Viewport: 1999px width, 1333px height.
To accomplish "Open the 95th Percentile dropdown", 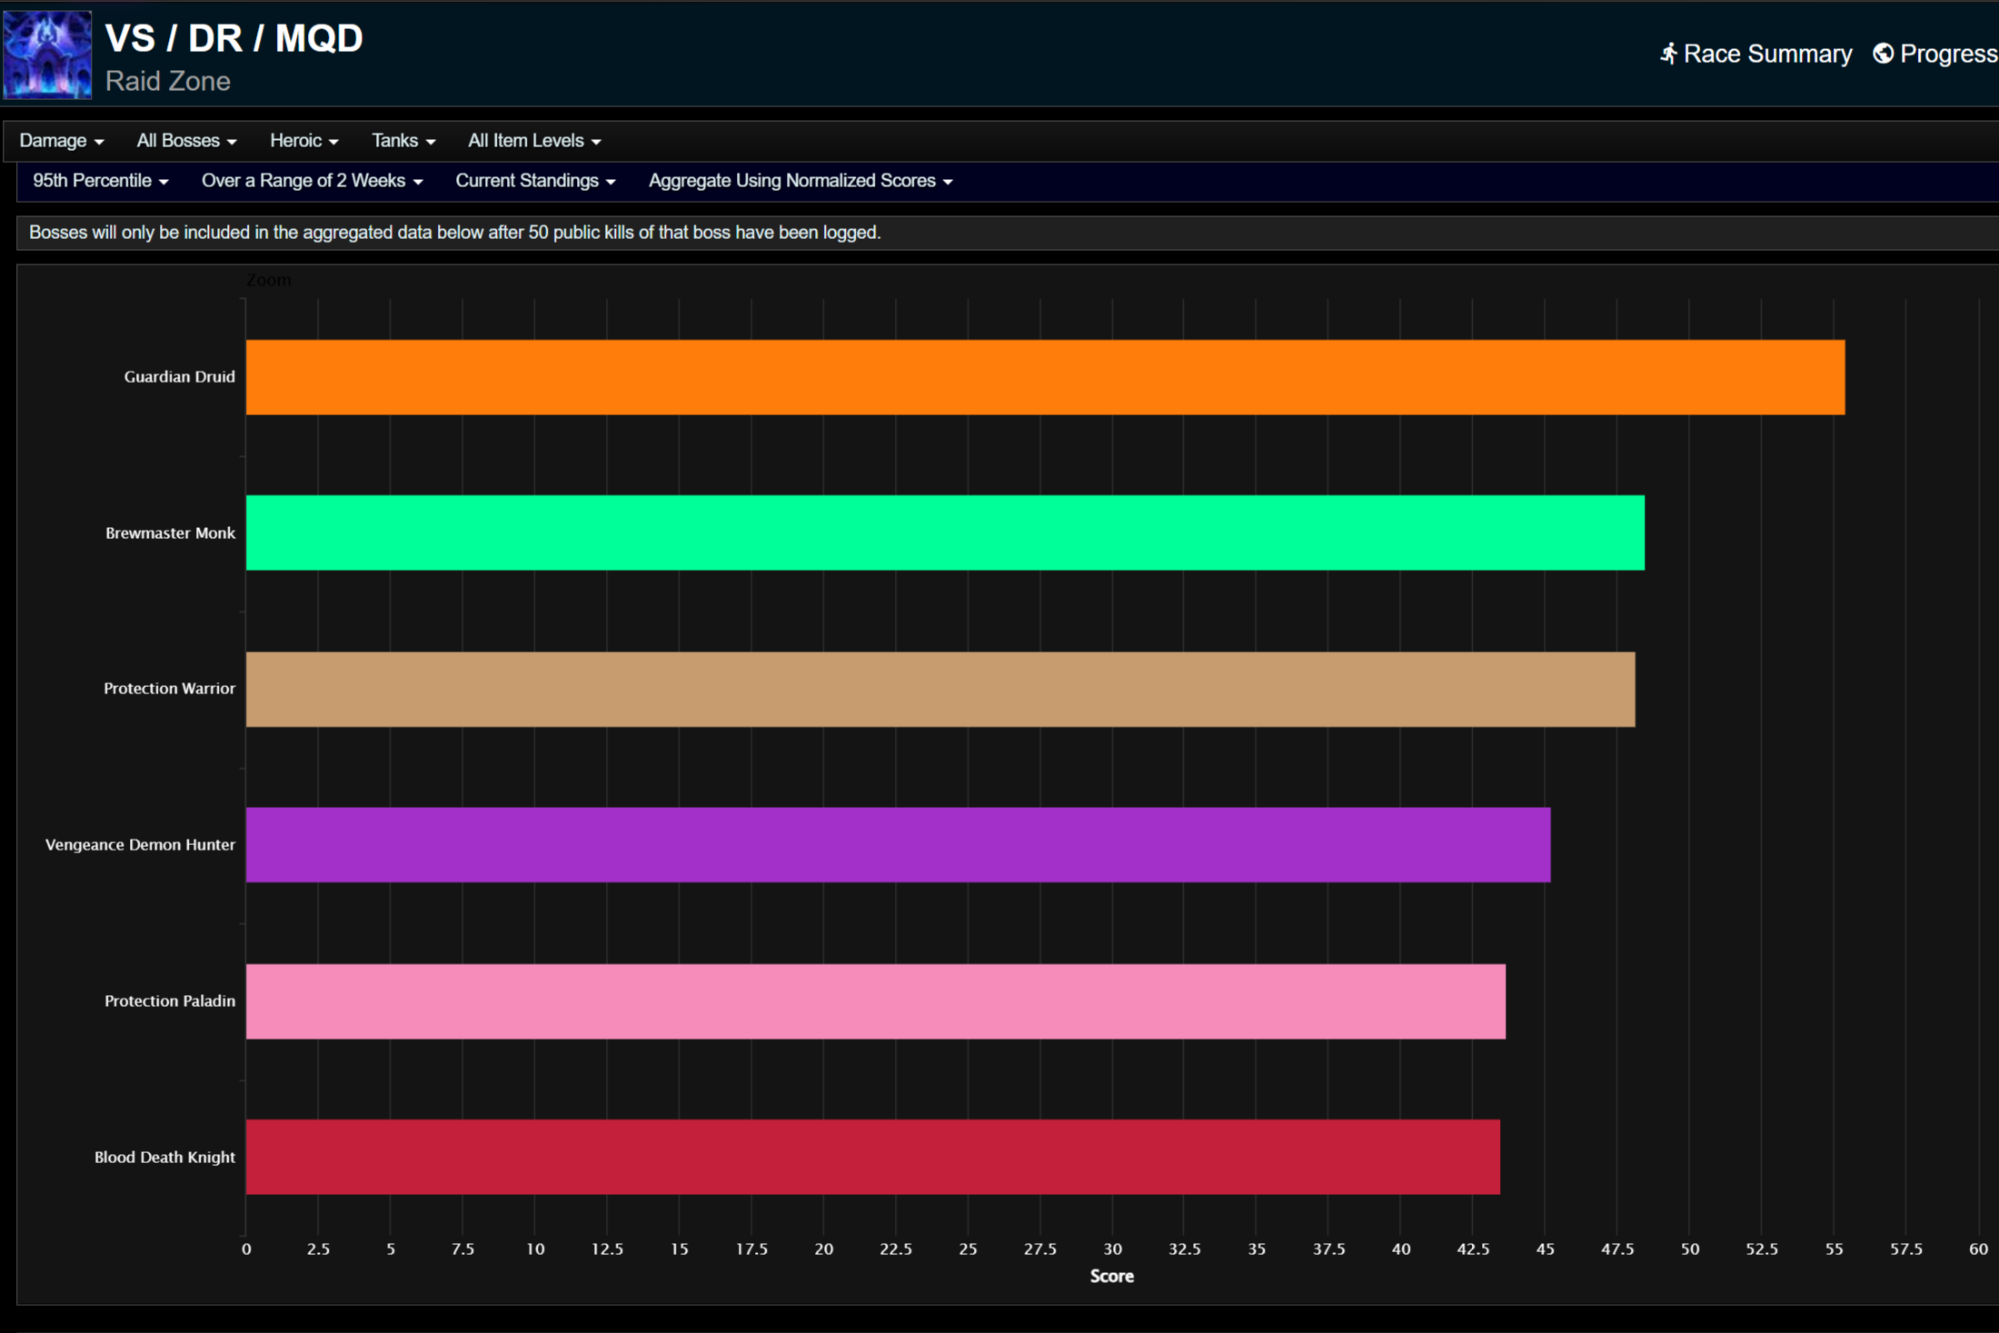I will [x=100, y=181].
